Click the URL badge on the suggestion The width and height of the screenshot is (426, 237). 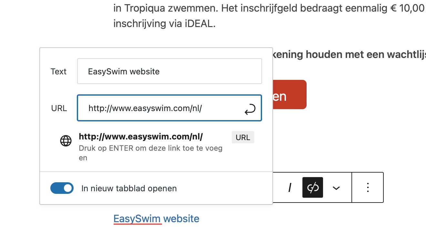(x=243, y=137)
